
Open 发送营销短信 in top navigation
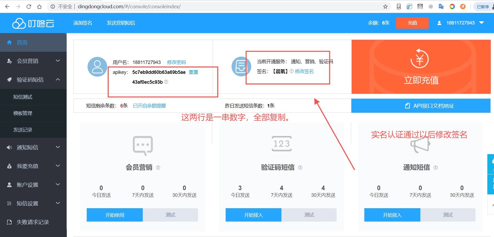[121, 23]
